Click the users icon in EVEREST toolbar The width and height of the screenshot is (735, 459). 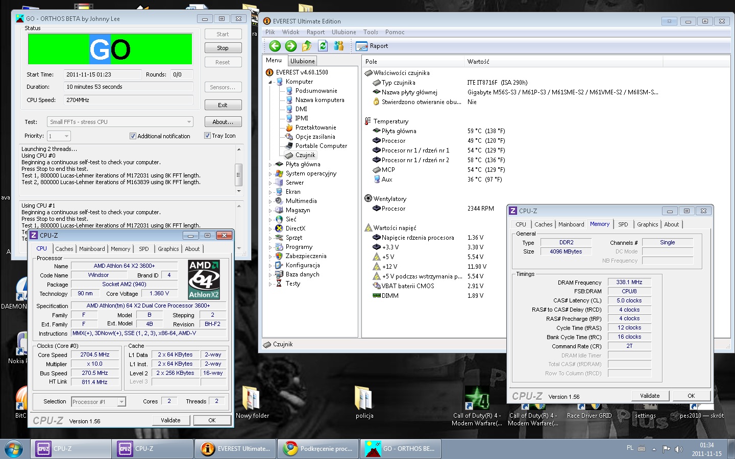coord(339,46)
